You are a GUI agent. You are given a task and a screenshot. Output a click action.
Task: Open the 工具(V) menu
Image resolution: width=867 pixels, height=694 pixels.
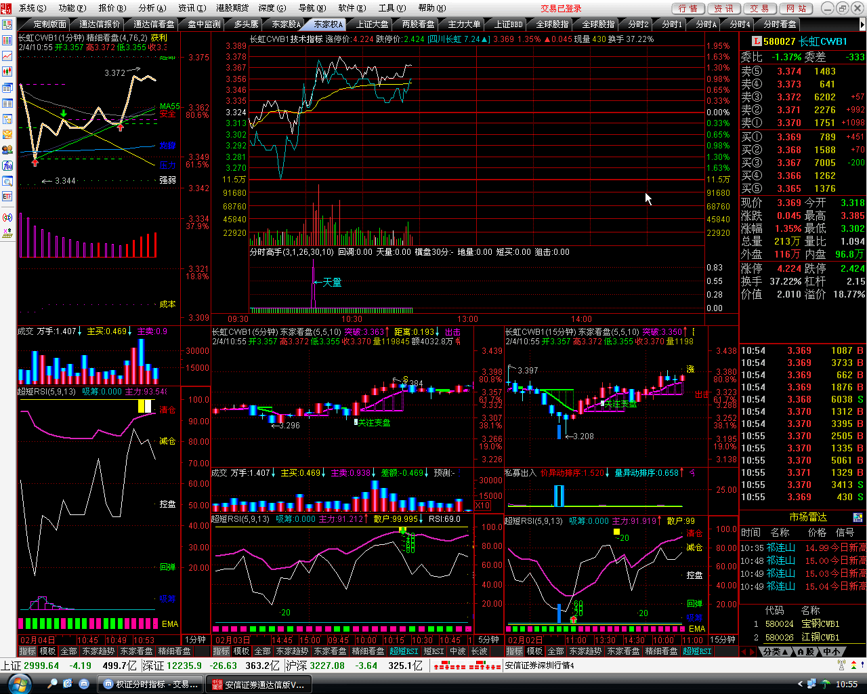(392, 8)
